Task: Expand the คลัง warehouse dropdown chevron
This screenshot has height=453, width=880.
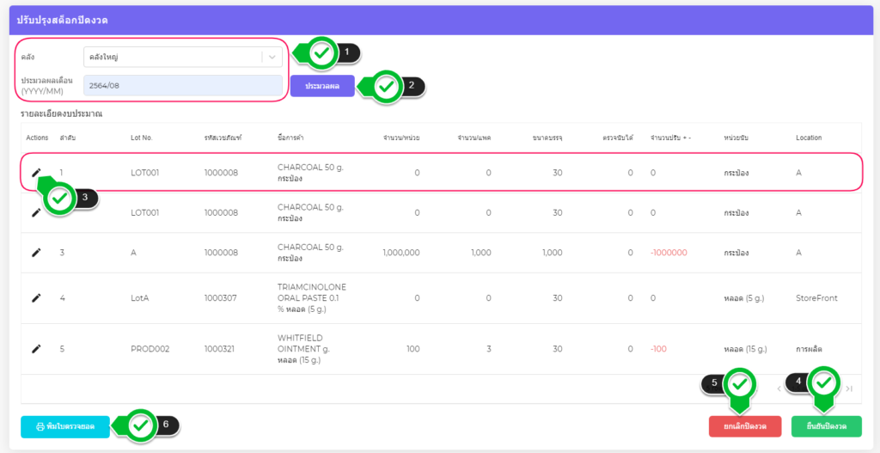Action: 272,57
